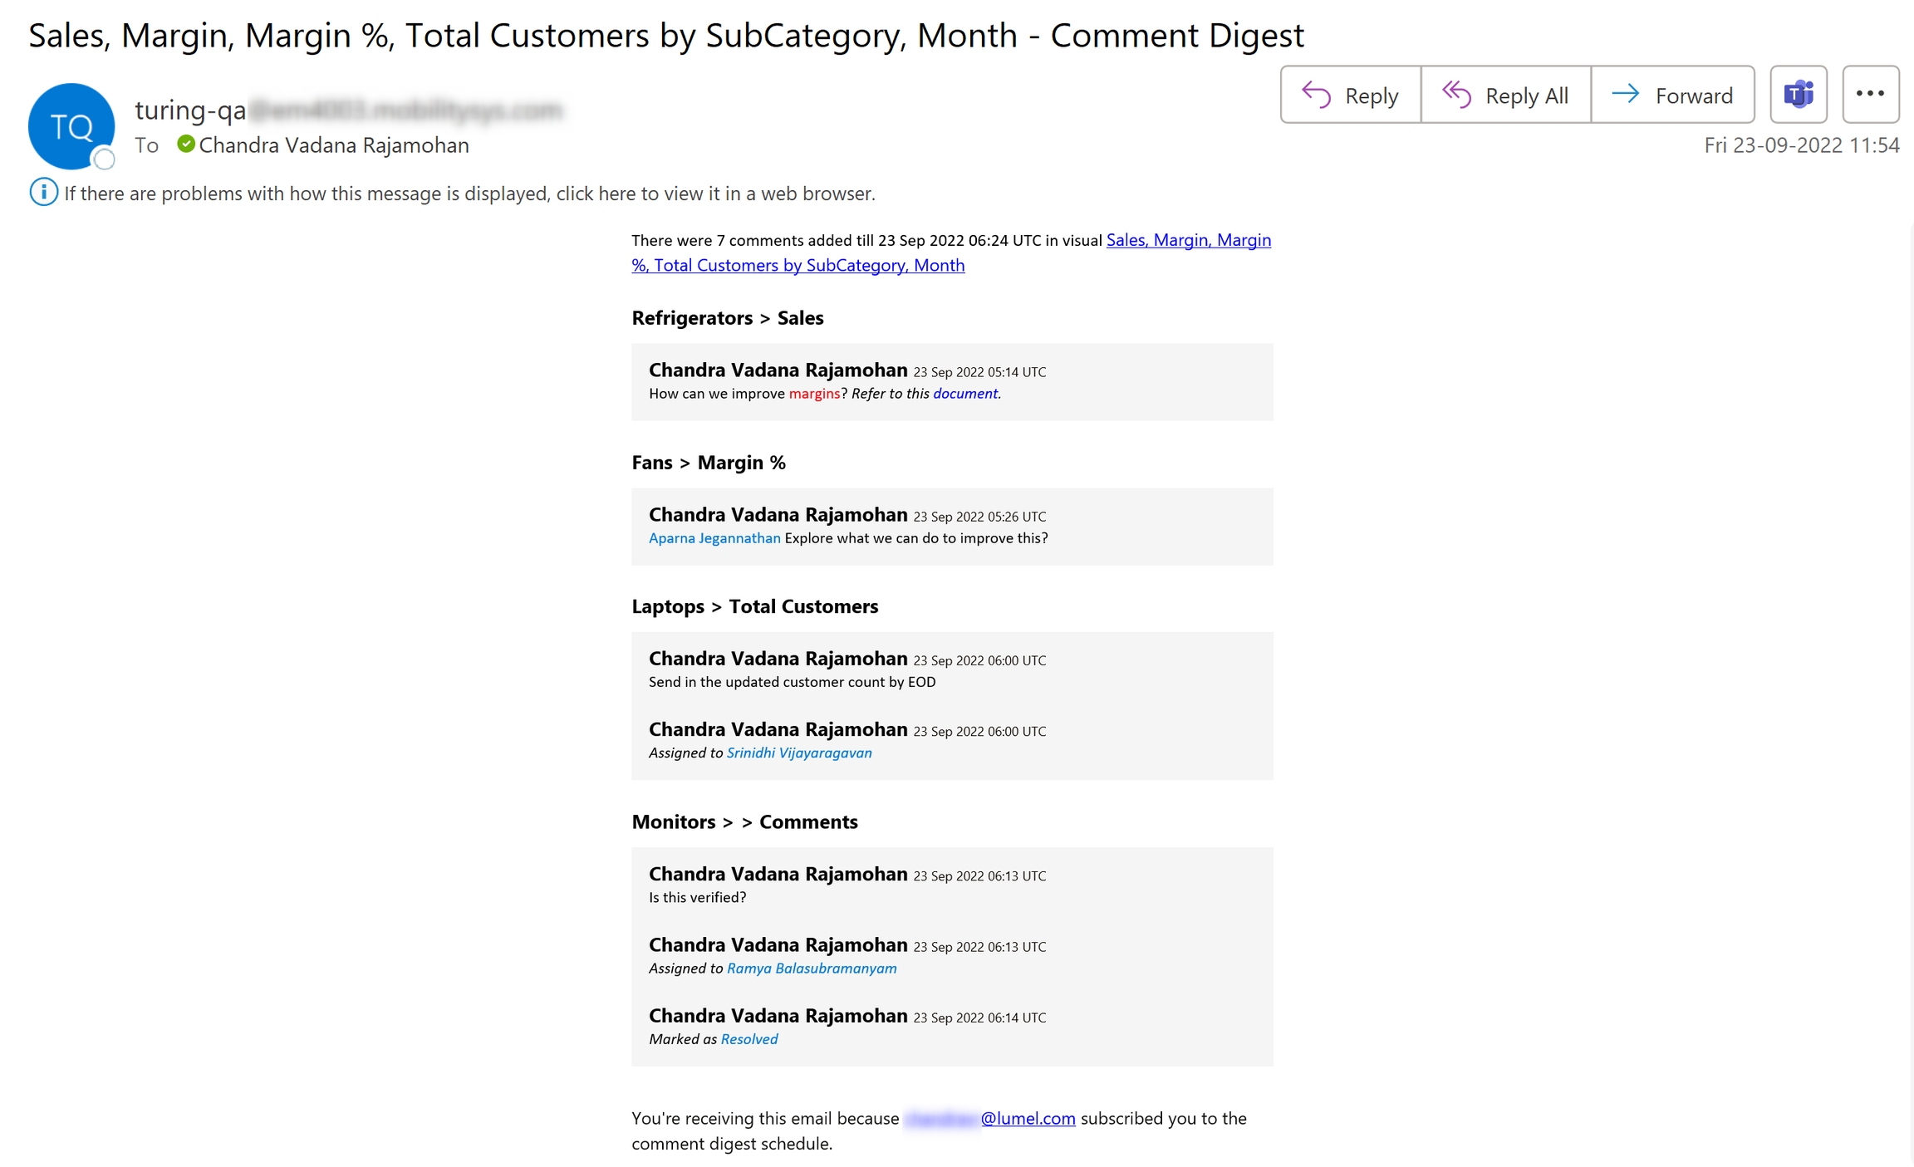Viewport: 1914px width, 1167px height.
Task: Open the document link in Refrigerators comment
Action: pos(964,394)
